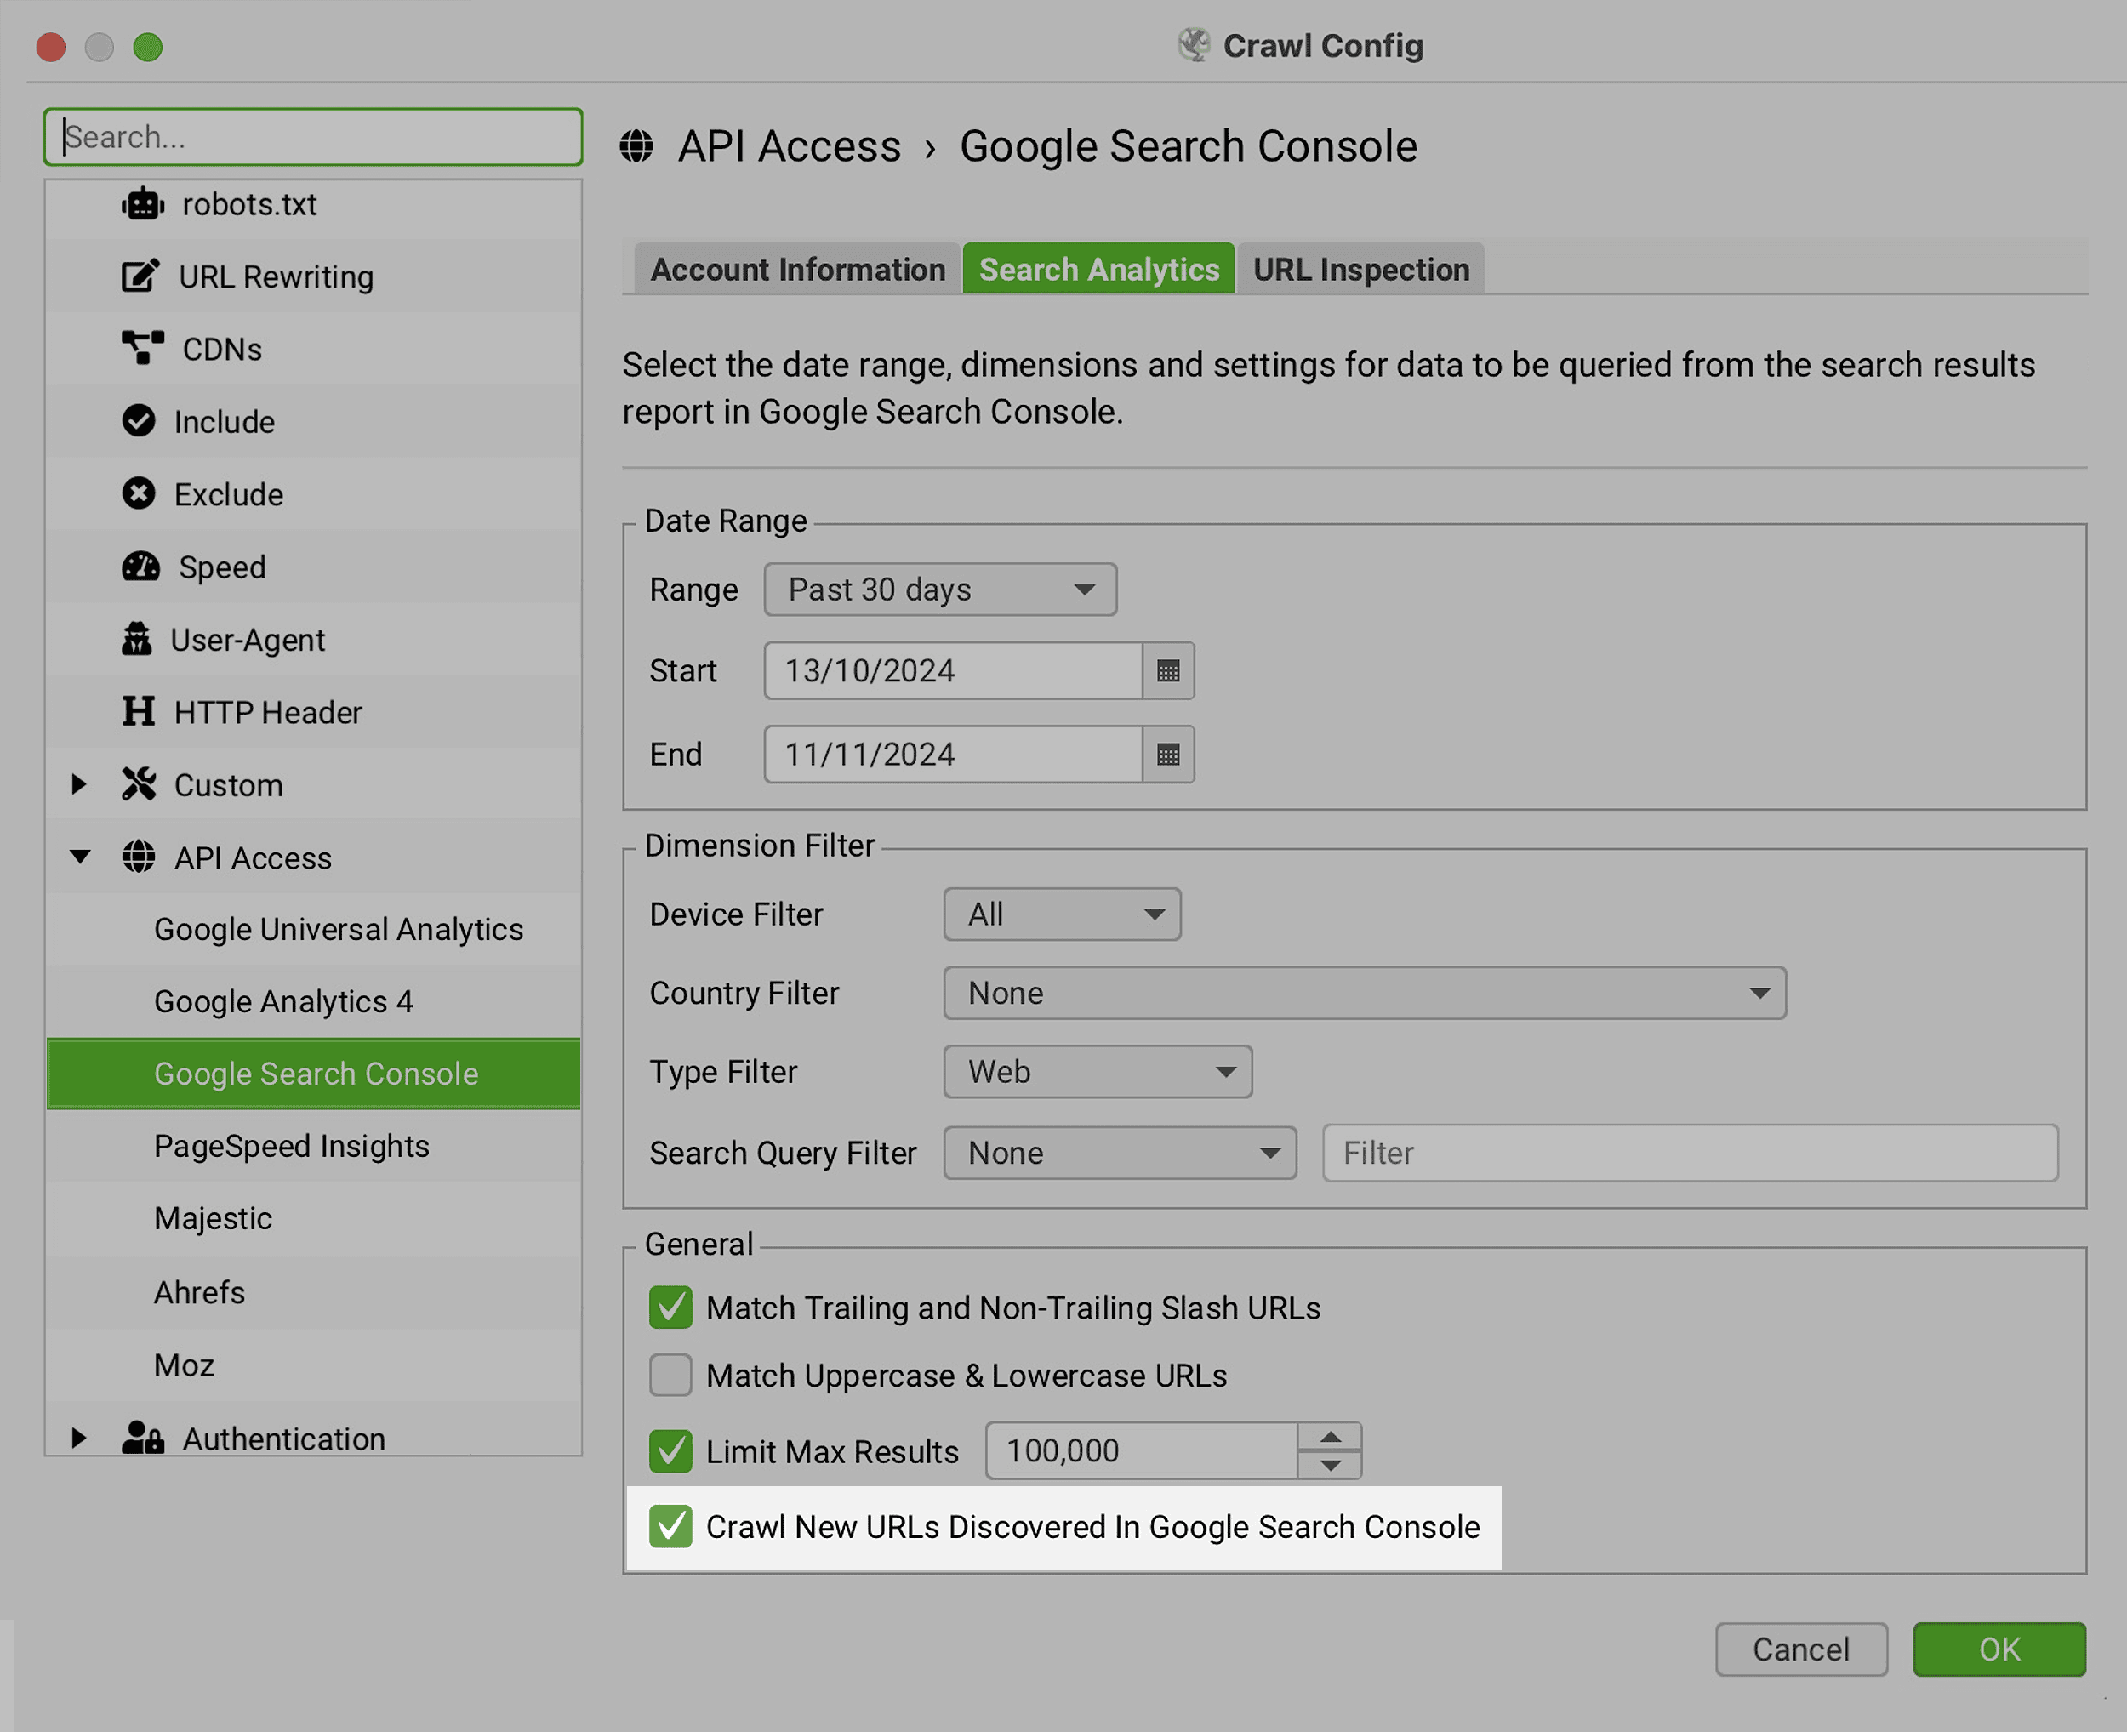2127x1732 pixels.
Task: Click the User-Agent spy icon
Action: tap(137, 640)
